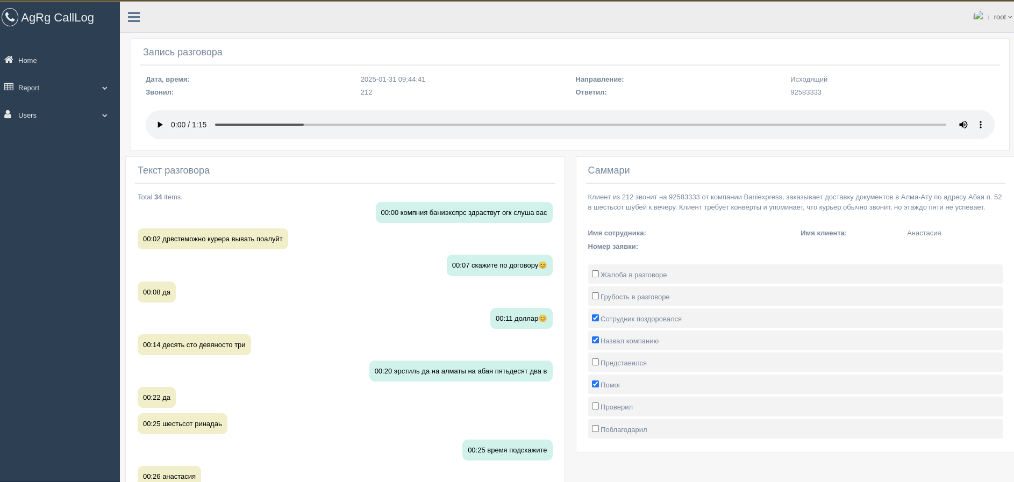
Task: Click the Home house icon in sidebar
Action: 9,60
